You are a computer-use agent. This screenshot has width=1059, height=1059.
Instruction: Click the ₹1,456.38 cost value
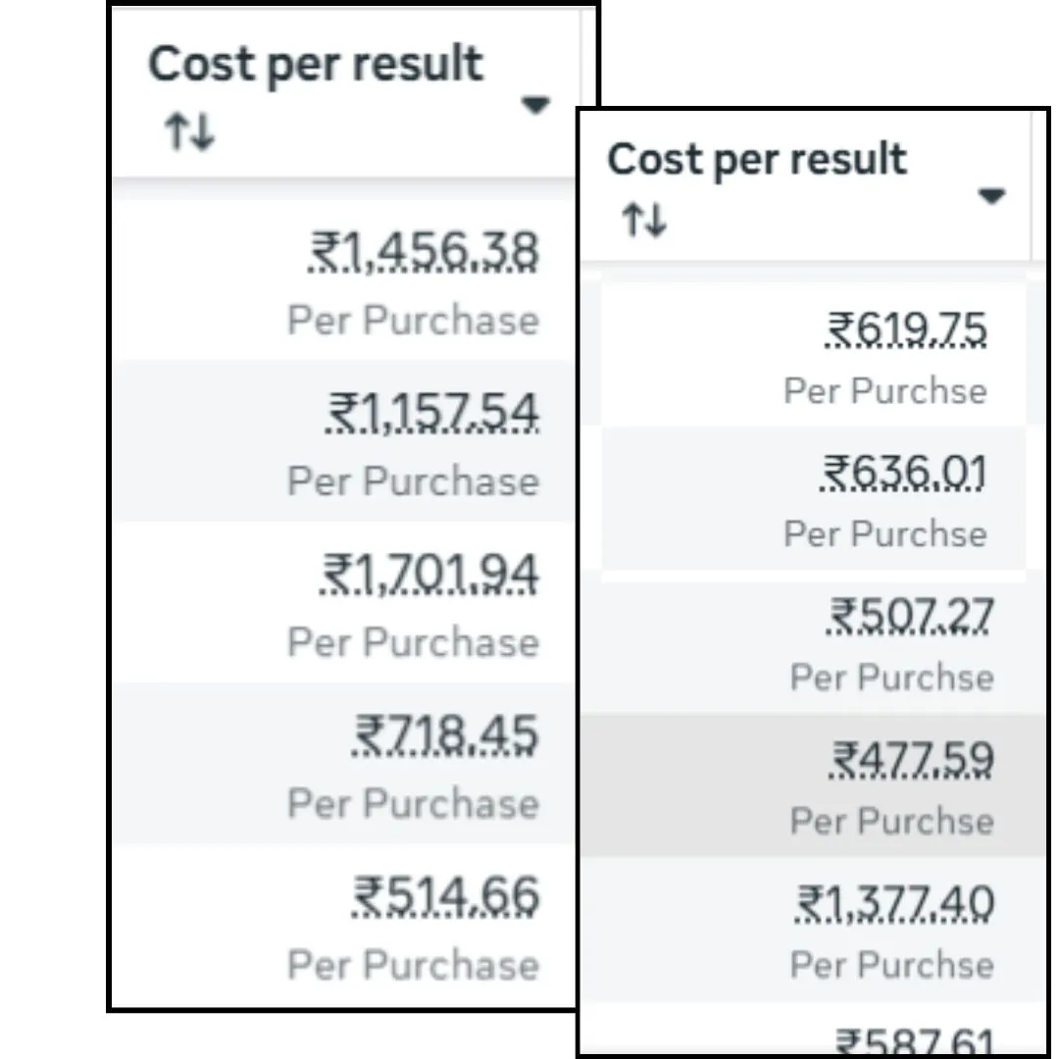click(x=425, y=251)
